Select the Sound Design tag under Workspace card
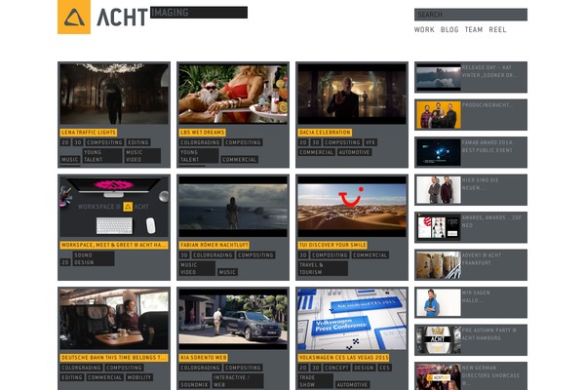This screenshot has height=390, width=585. (x=94, y=258)
